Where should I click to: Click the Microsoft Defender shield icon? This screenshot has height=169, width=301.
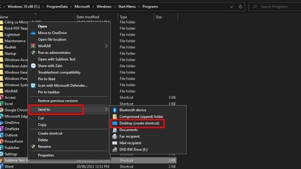tap(33, 86)
